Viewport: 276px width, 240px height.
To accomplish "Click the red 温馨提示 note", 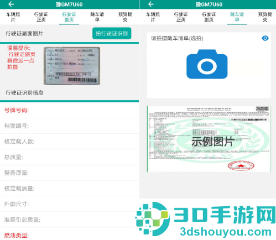I will tap(21, 58).
